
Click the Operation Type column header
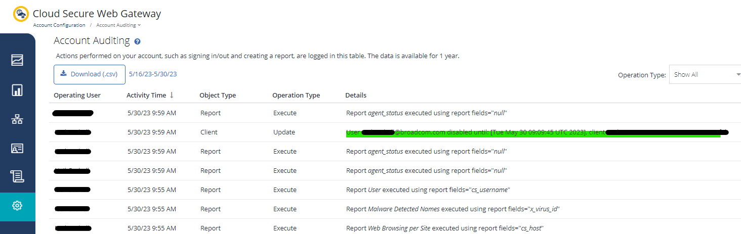[x=296, y=95]
